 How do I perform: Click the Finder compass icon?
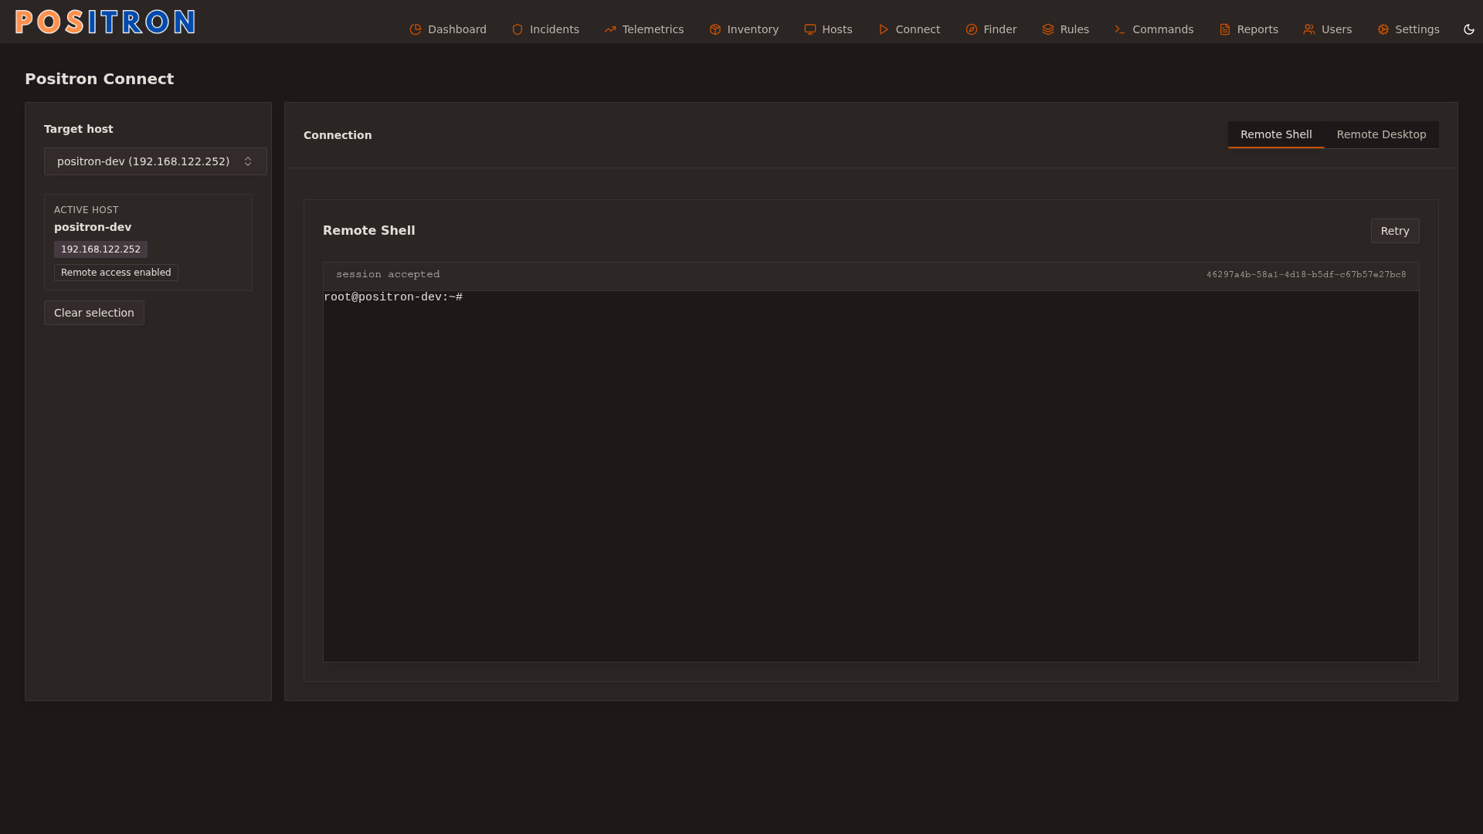(972, 29)
